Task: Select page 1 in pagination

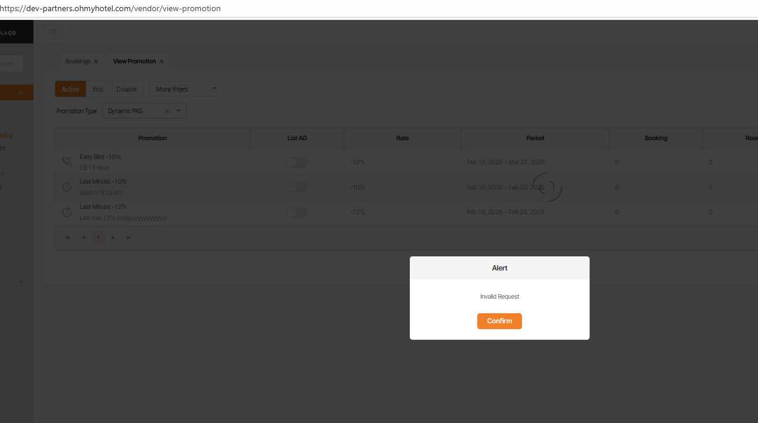Action: pos(98,238)
